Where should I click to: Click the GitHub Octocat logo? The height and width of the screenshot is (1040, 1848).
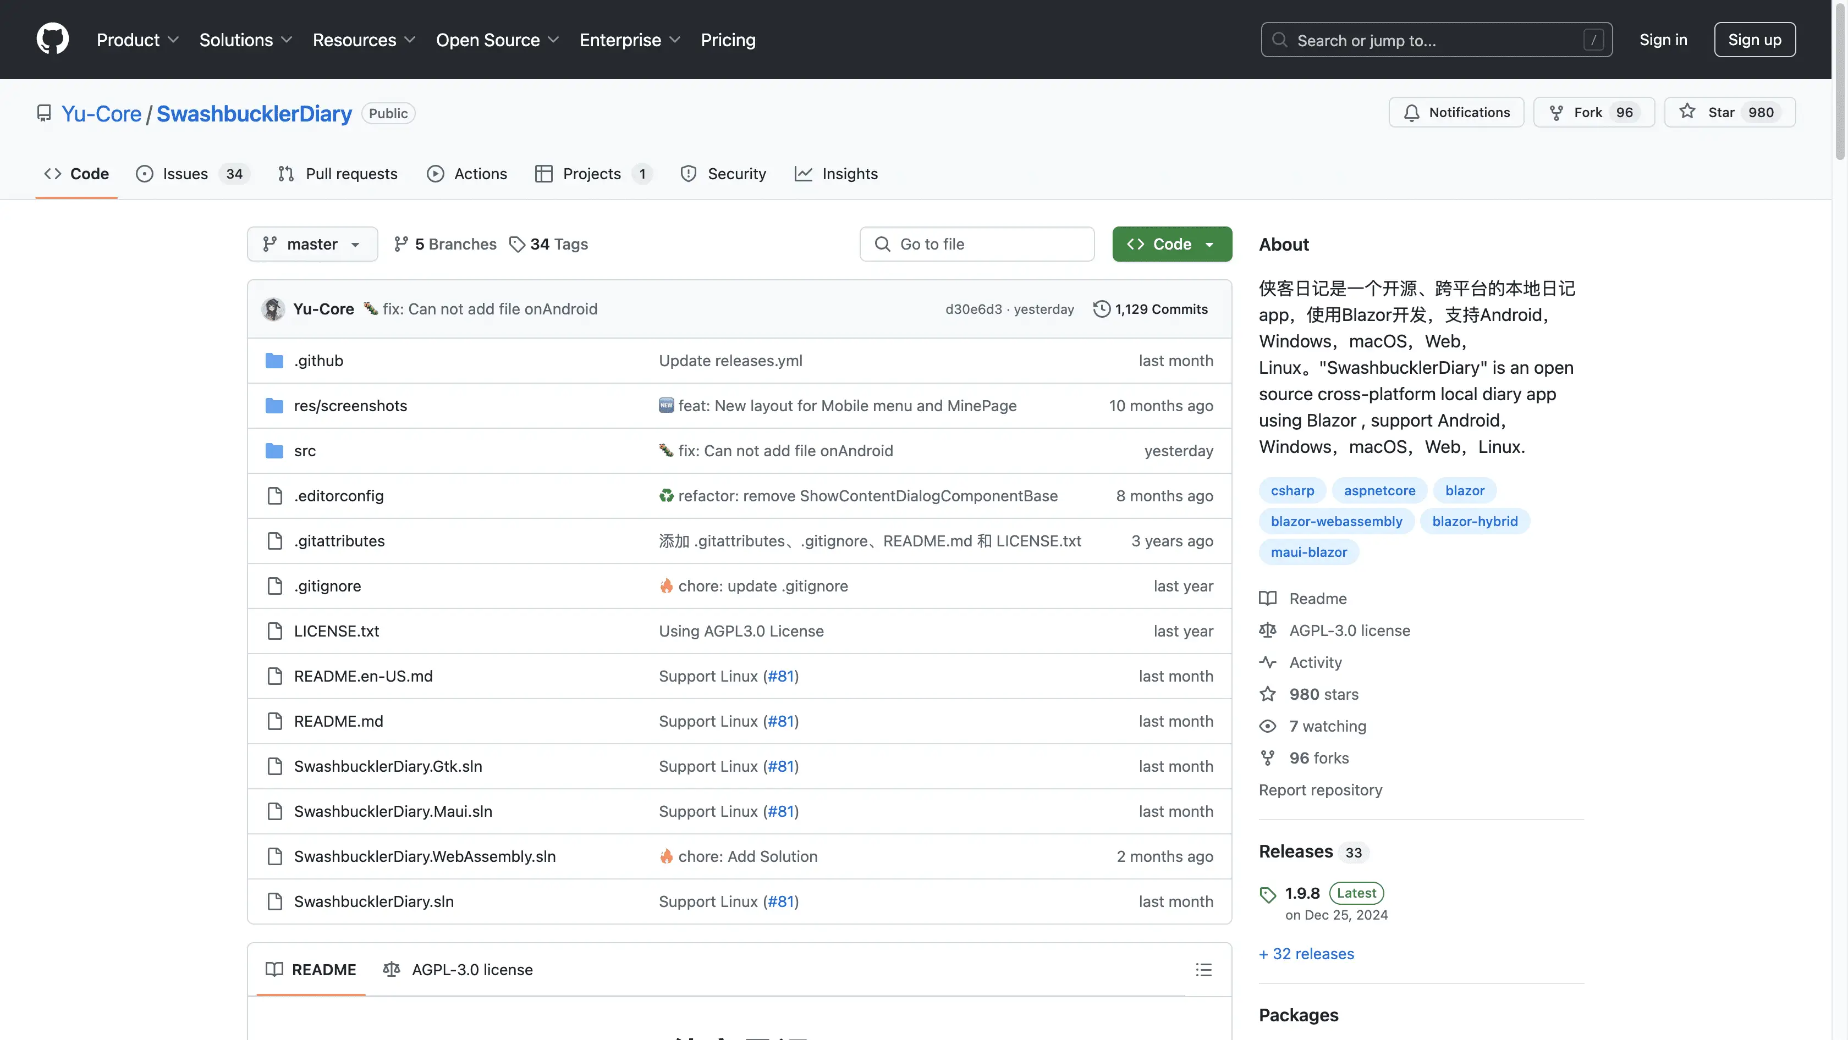tap(52, 38)
